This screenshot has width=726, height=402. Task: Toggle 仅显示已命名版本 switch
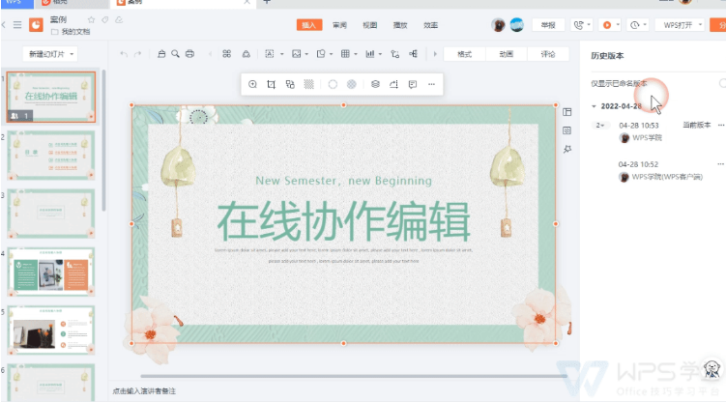(721, 83)
